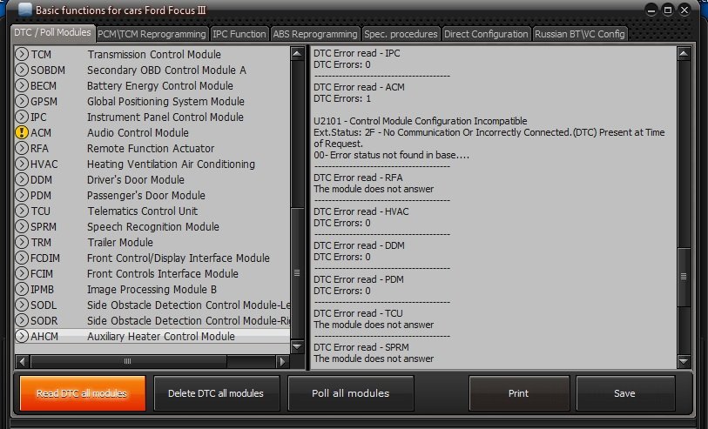Open the Direct Configuration tab

coord(485,34)
